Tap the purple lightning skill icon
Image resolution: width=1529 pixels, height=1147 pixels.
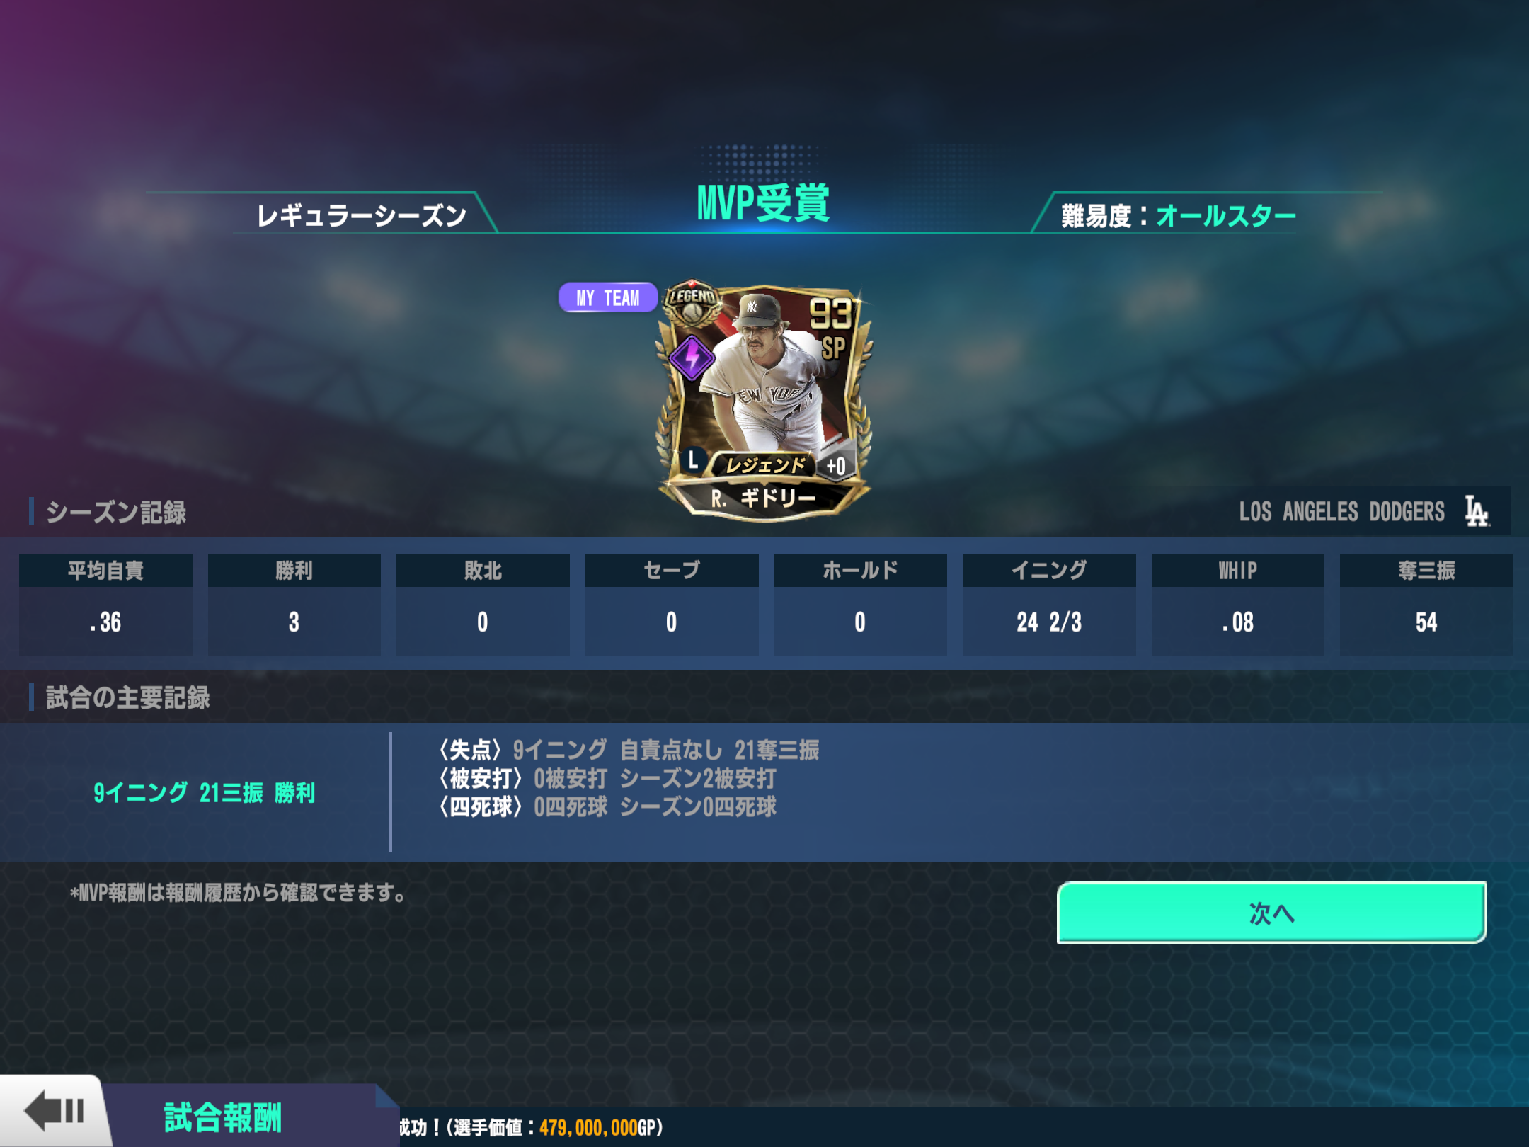692,357
